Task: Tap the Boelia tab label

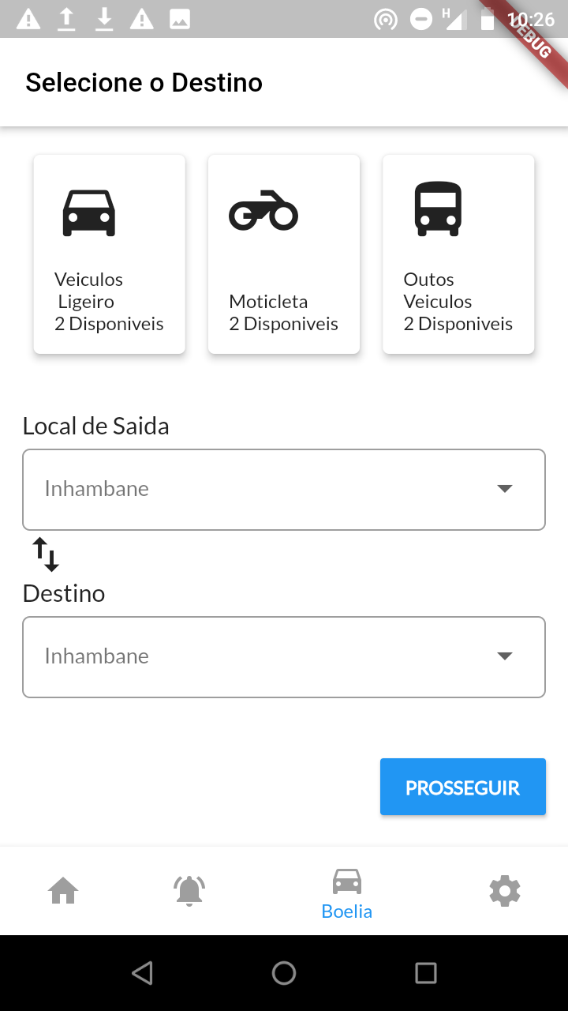Action: (x=347, y=911)
